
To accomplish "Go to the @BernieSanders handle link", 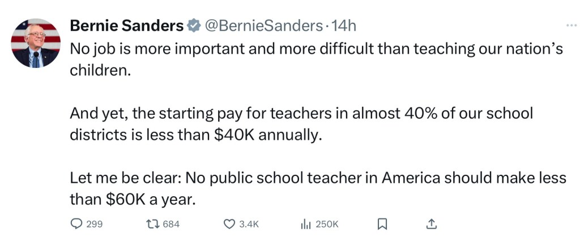I will click(263, 25).
